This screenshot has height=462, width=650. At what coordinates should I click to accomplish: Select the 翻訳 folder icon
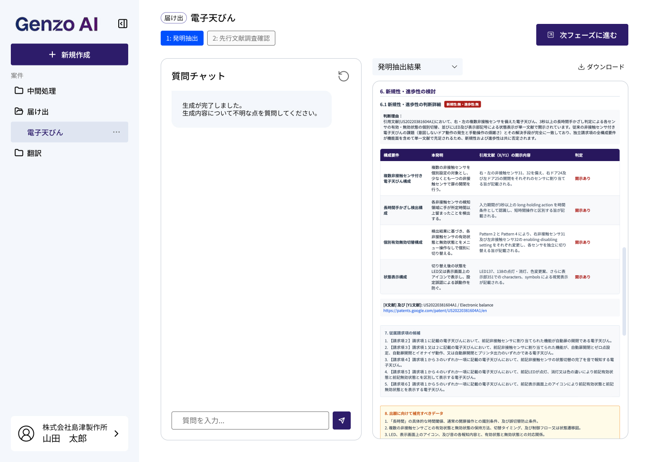tap(19, 153)
